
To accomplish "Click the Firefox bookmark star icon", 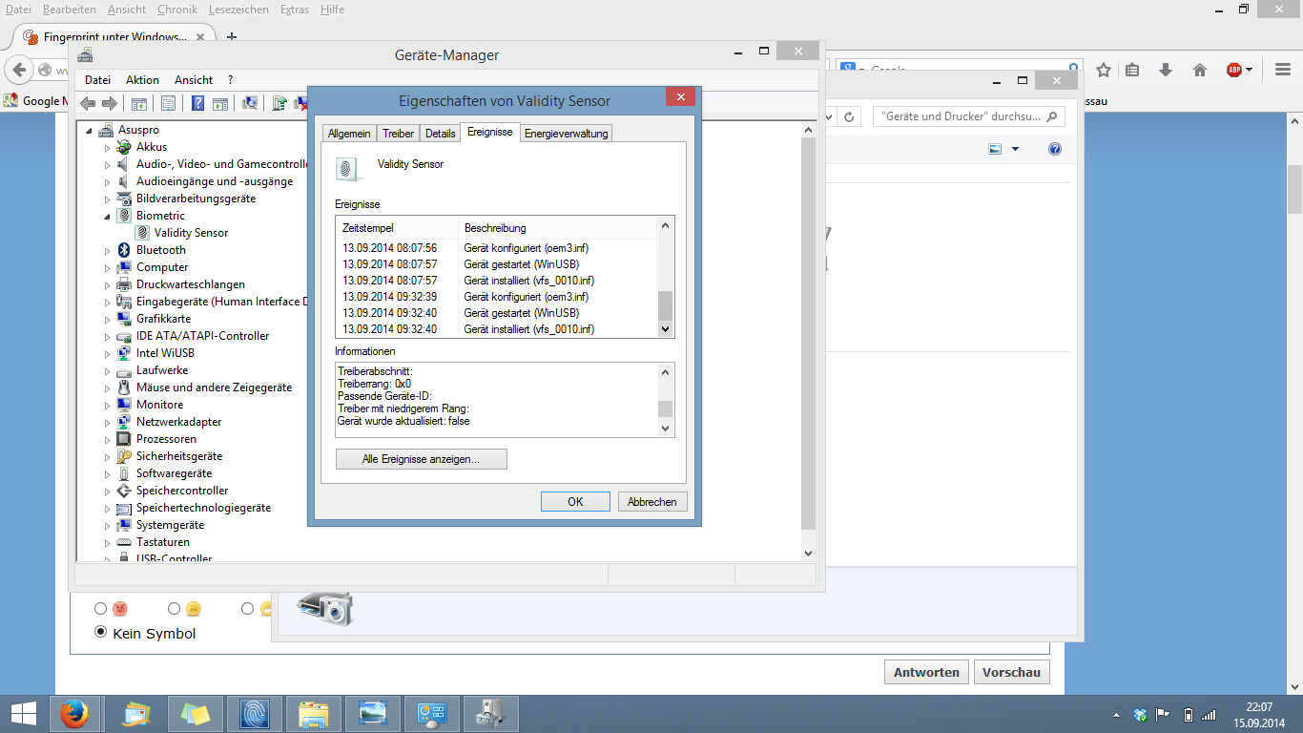I will 1104,70.
